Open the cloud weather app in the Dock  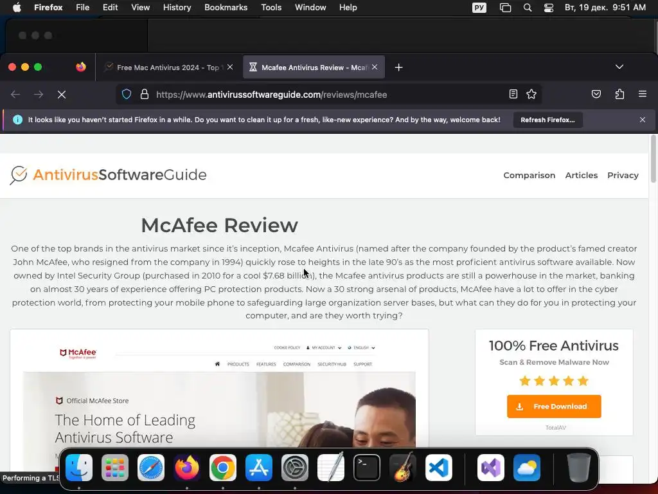coord(527,468)
